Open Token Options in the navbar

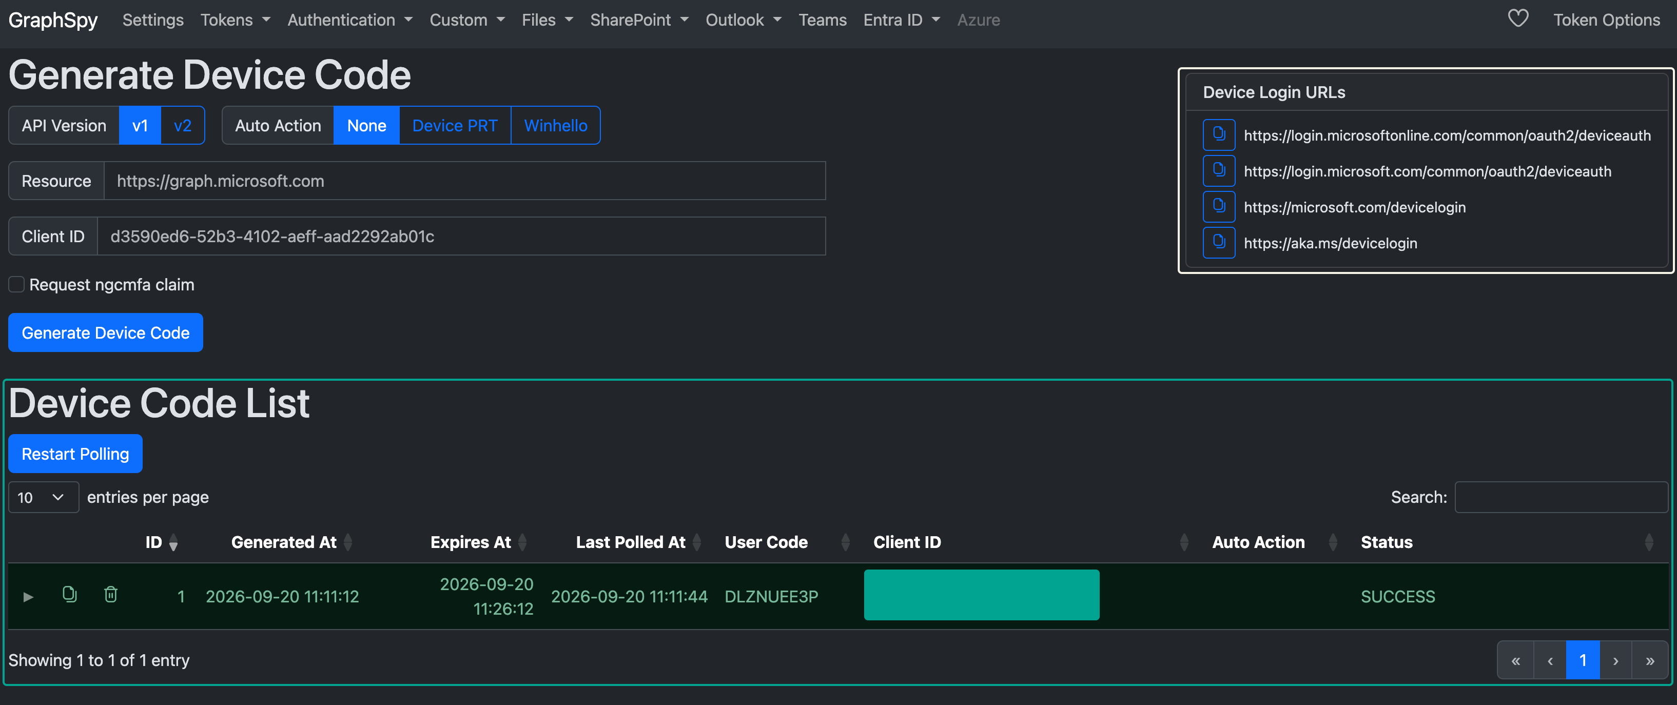[x=1606, y=20]
